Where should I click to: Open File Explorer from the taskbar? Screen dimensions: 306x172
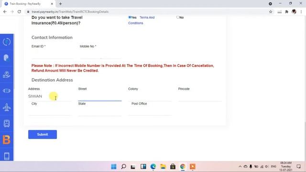pyautogui.click(x=163, y=167)
